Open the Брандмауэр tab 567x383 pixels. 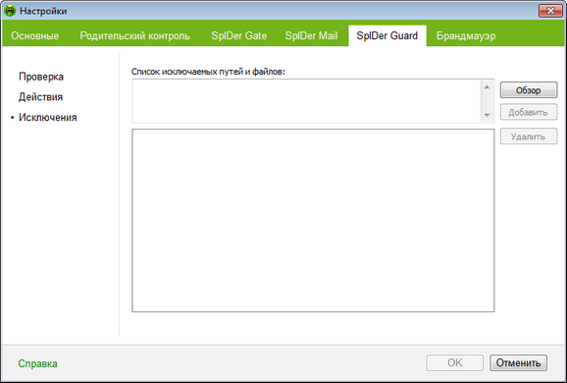point(466,35)
